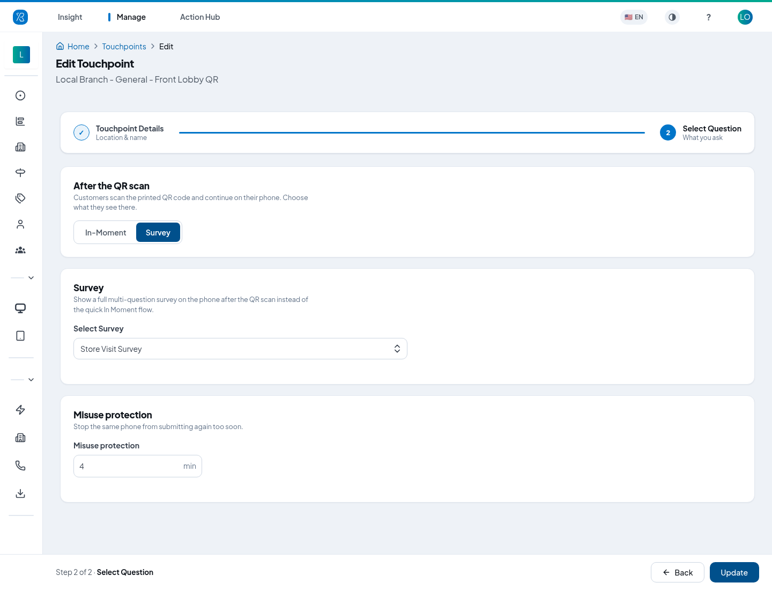Open the L workspace tile in sidebar
The image size is (772, 590).
(21, 55)
